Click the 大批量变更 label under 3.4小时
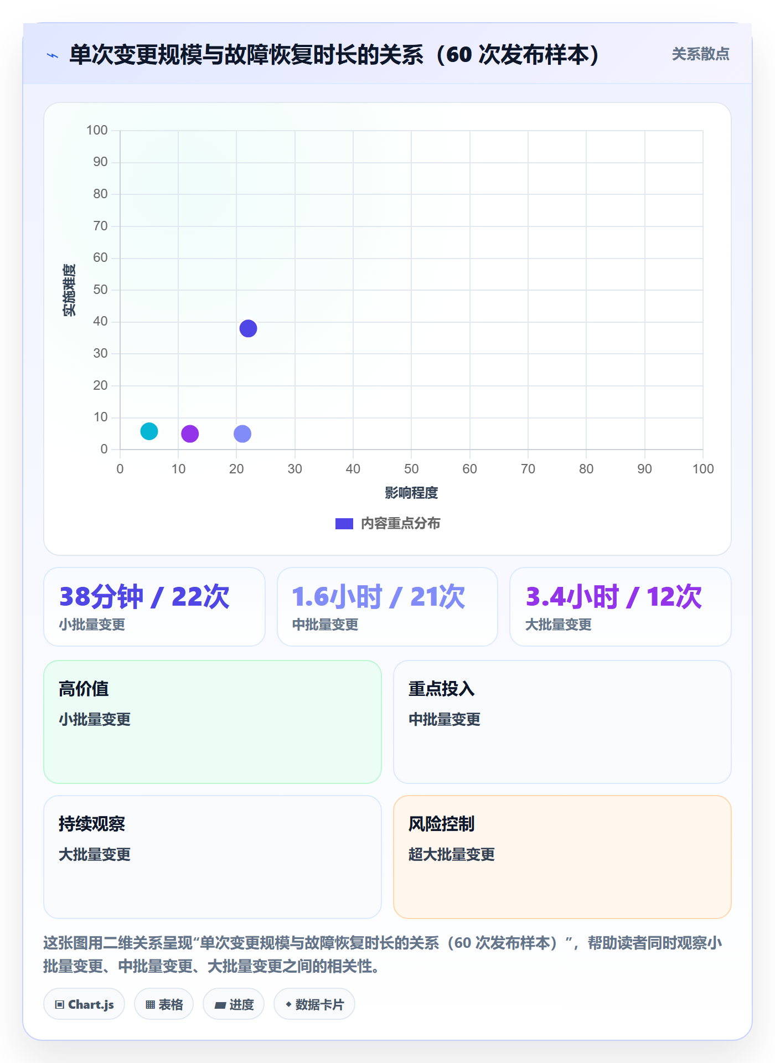 (559, 625)
